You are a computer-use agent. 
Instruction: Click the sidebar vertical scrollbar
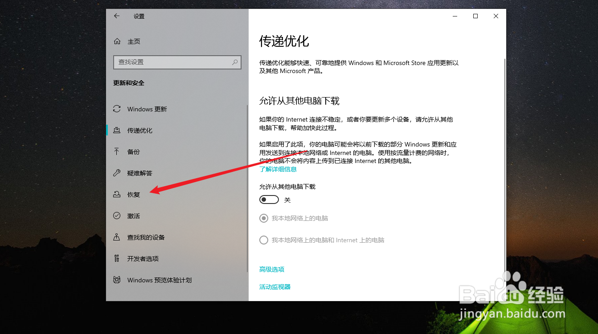point(247,189)
